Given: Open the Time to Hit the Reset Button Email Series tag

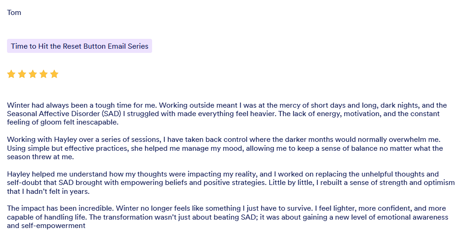Looking at the screenshot, I should point(80,46).
